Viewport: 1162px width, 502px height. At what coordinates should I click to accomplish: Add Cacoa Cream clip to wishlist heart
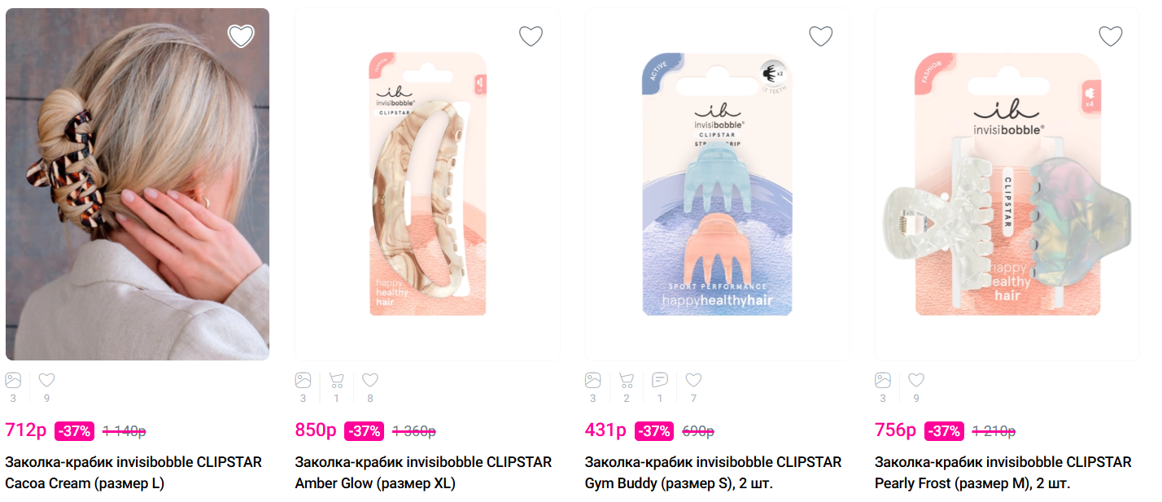point(241,36)
